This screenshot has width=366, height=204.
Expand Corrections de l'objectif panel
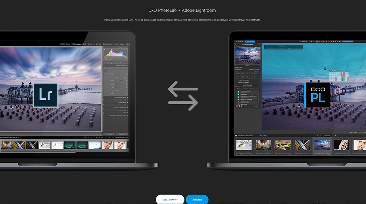coord(116,107)
